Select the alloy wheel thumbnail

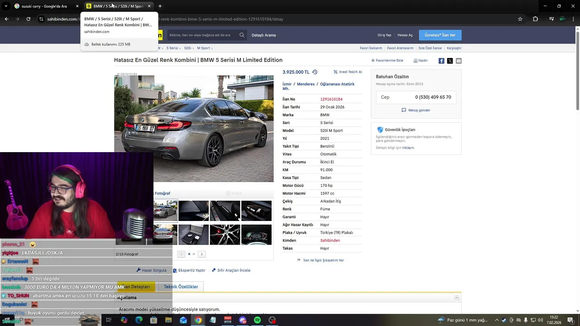225,235
